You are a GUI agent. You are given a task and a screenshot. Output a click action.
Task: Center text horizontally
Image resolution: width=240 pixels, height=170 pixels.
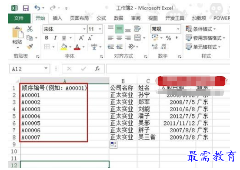tap(119, 38)
